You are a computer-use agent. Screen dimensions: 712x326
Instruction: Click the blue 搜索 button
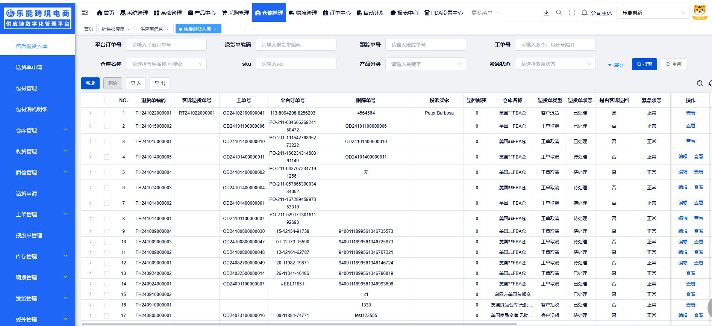click(644, 64)
